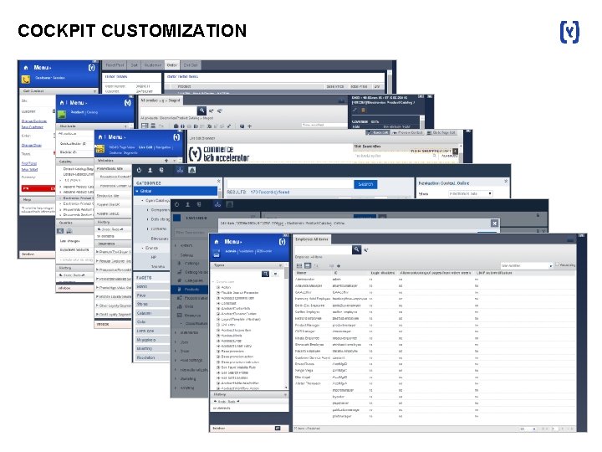Click search icon in Types panel
This screenshot has height=452, width=602.
coord(265,274)
